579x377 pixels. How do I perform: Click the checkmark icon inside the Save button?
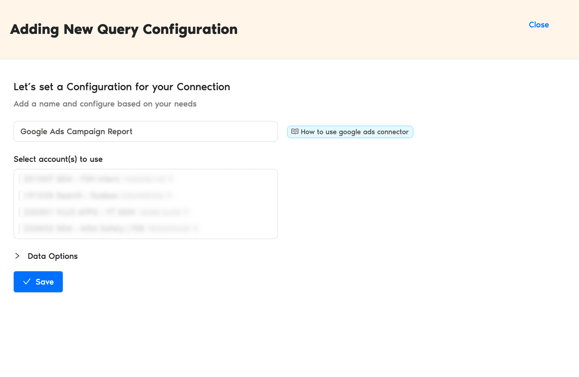(27, 282)
